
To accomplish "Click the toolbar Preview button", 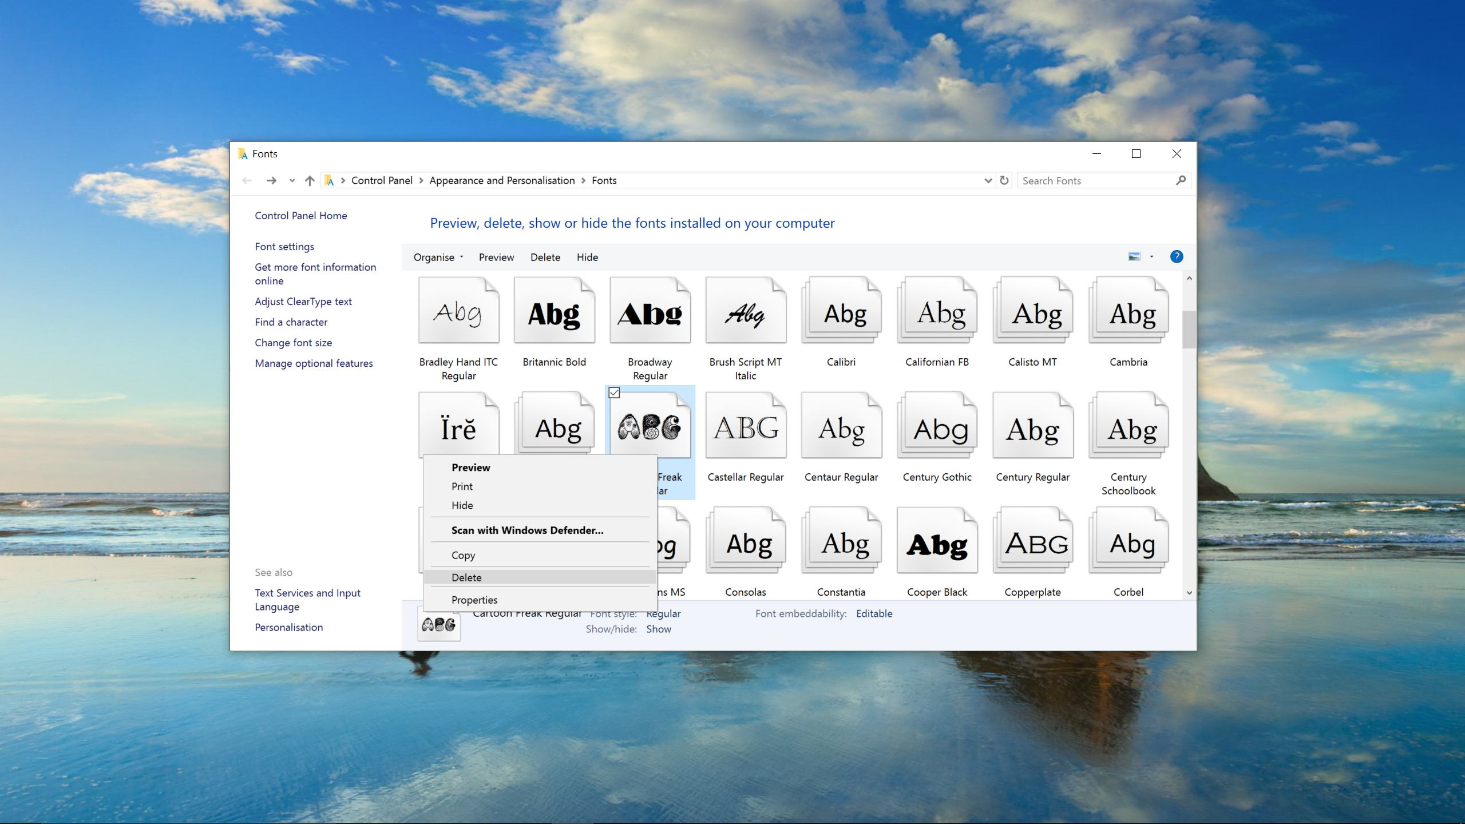I will tap(496, 257).
